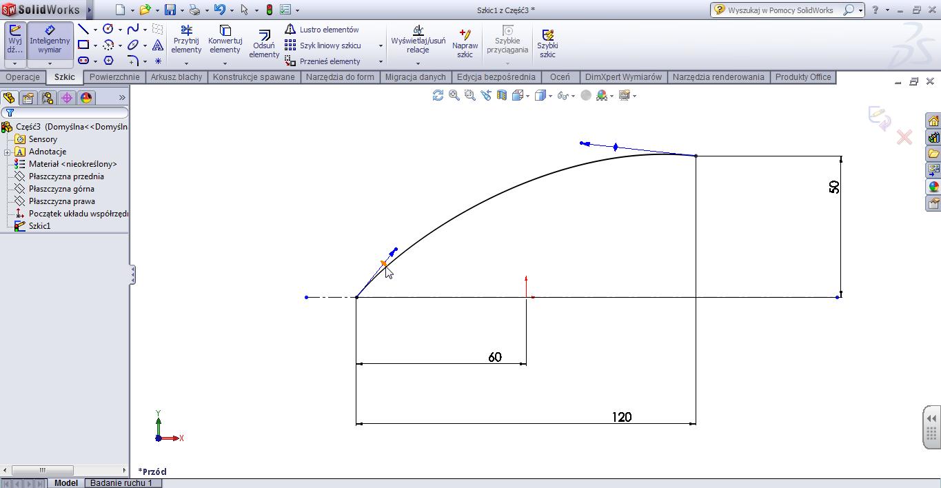Toggle Szybkie przyciągania quick snaps
941x488 pixels.
pos(507,40)
